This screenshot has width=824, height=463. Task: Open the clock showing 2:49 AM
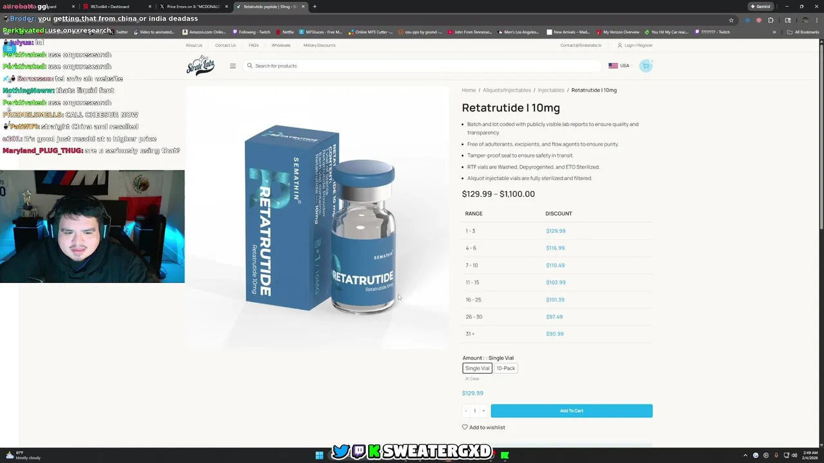point(810,455)
